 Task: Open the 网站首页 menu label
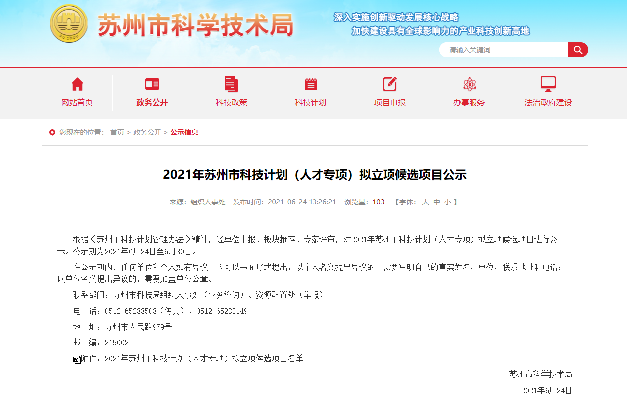coord(77,103)
